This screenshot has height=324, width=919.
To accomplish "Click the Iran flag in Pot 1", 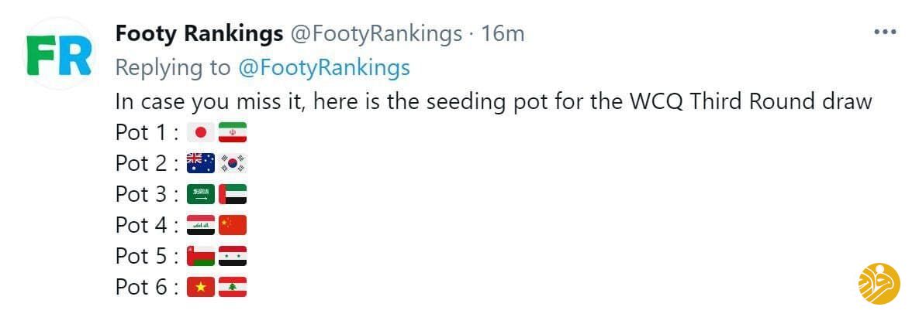I will (x=233, y=132).
